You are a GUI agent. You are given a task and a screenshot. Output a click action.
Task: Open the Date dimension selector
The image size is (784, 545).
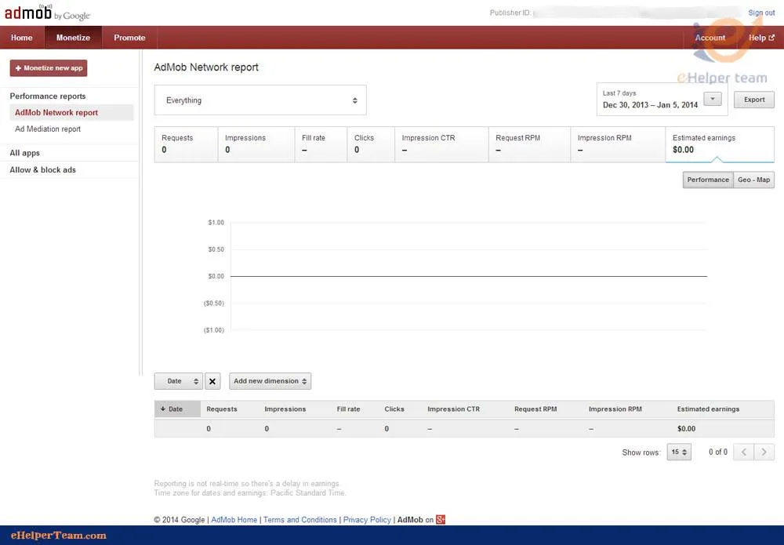coord(179,381)
